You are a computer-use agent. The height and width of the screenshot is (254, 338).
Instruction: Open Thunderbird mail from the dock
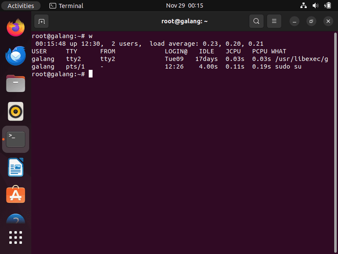click(x=16, y=55)
